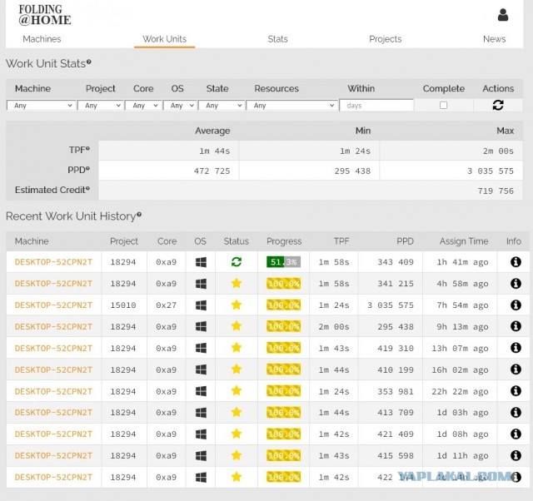This screenshot has height=501, width=533.
Task: Open info for work unit assigned 22h 22m ago
Action: (516, 391)
